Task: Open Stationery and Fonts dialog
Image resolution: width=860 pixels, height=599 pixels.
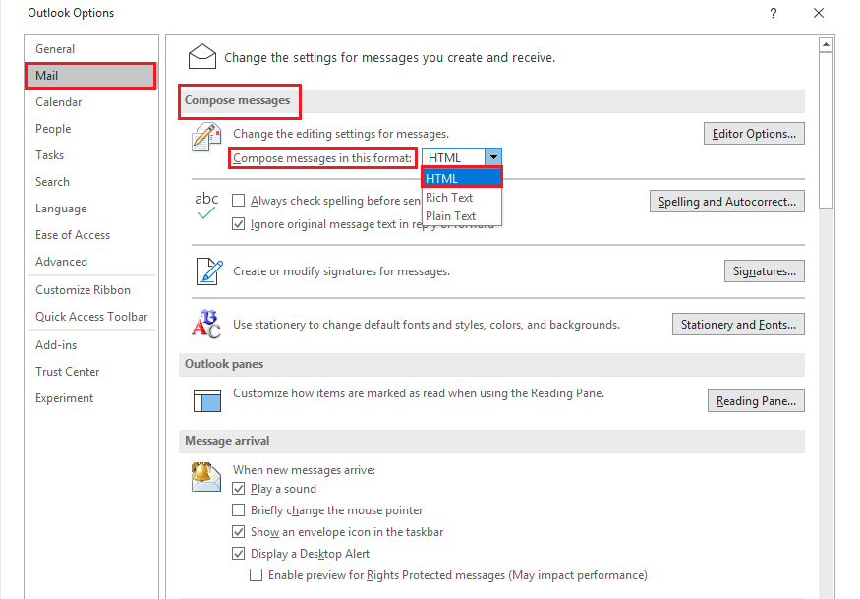Action: (738, 325)
